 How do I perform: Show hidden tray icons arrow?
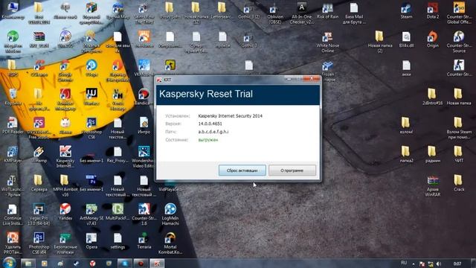tap(414, 264)
